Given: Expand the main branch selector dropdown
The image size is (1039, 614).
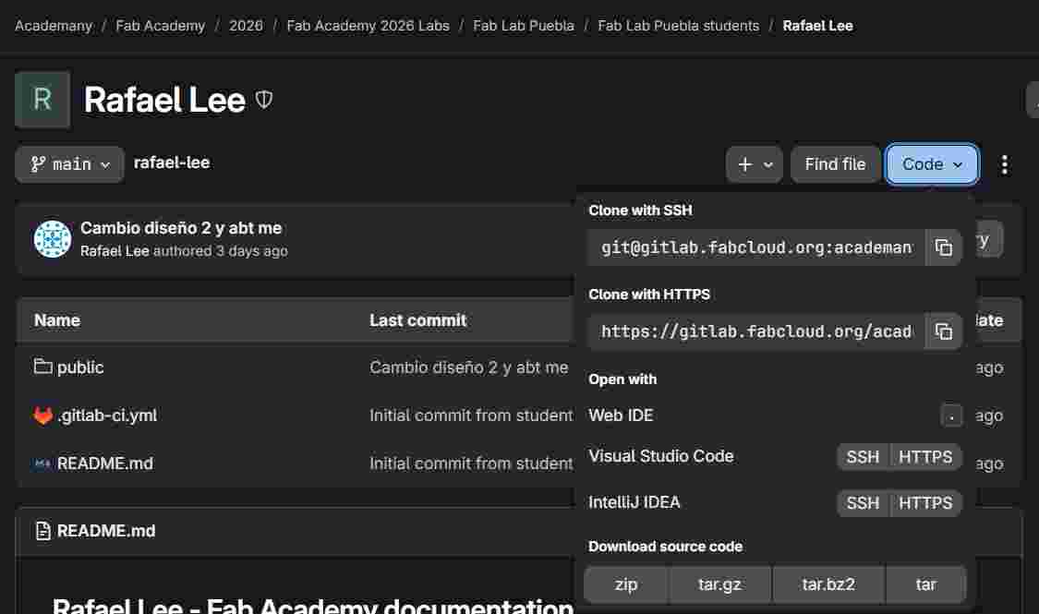Looking at the screenshot, I should pyautogui.click(x=70, y=164).
